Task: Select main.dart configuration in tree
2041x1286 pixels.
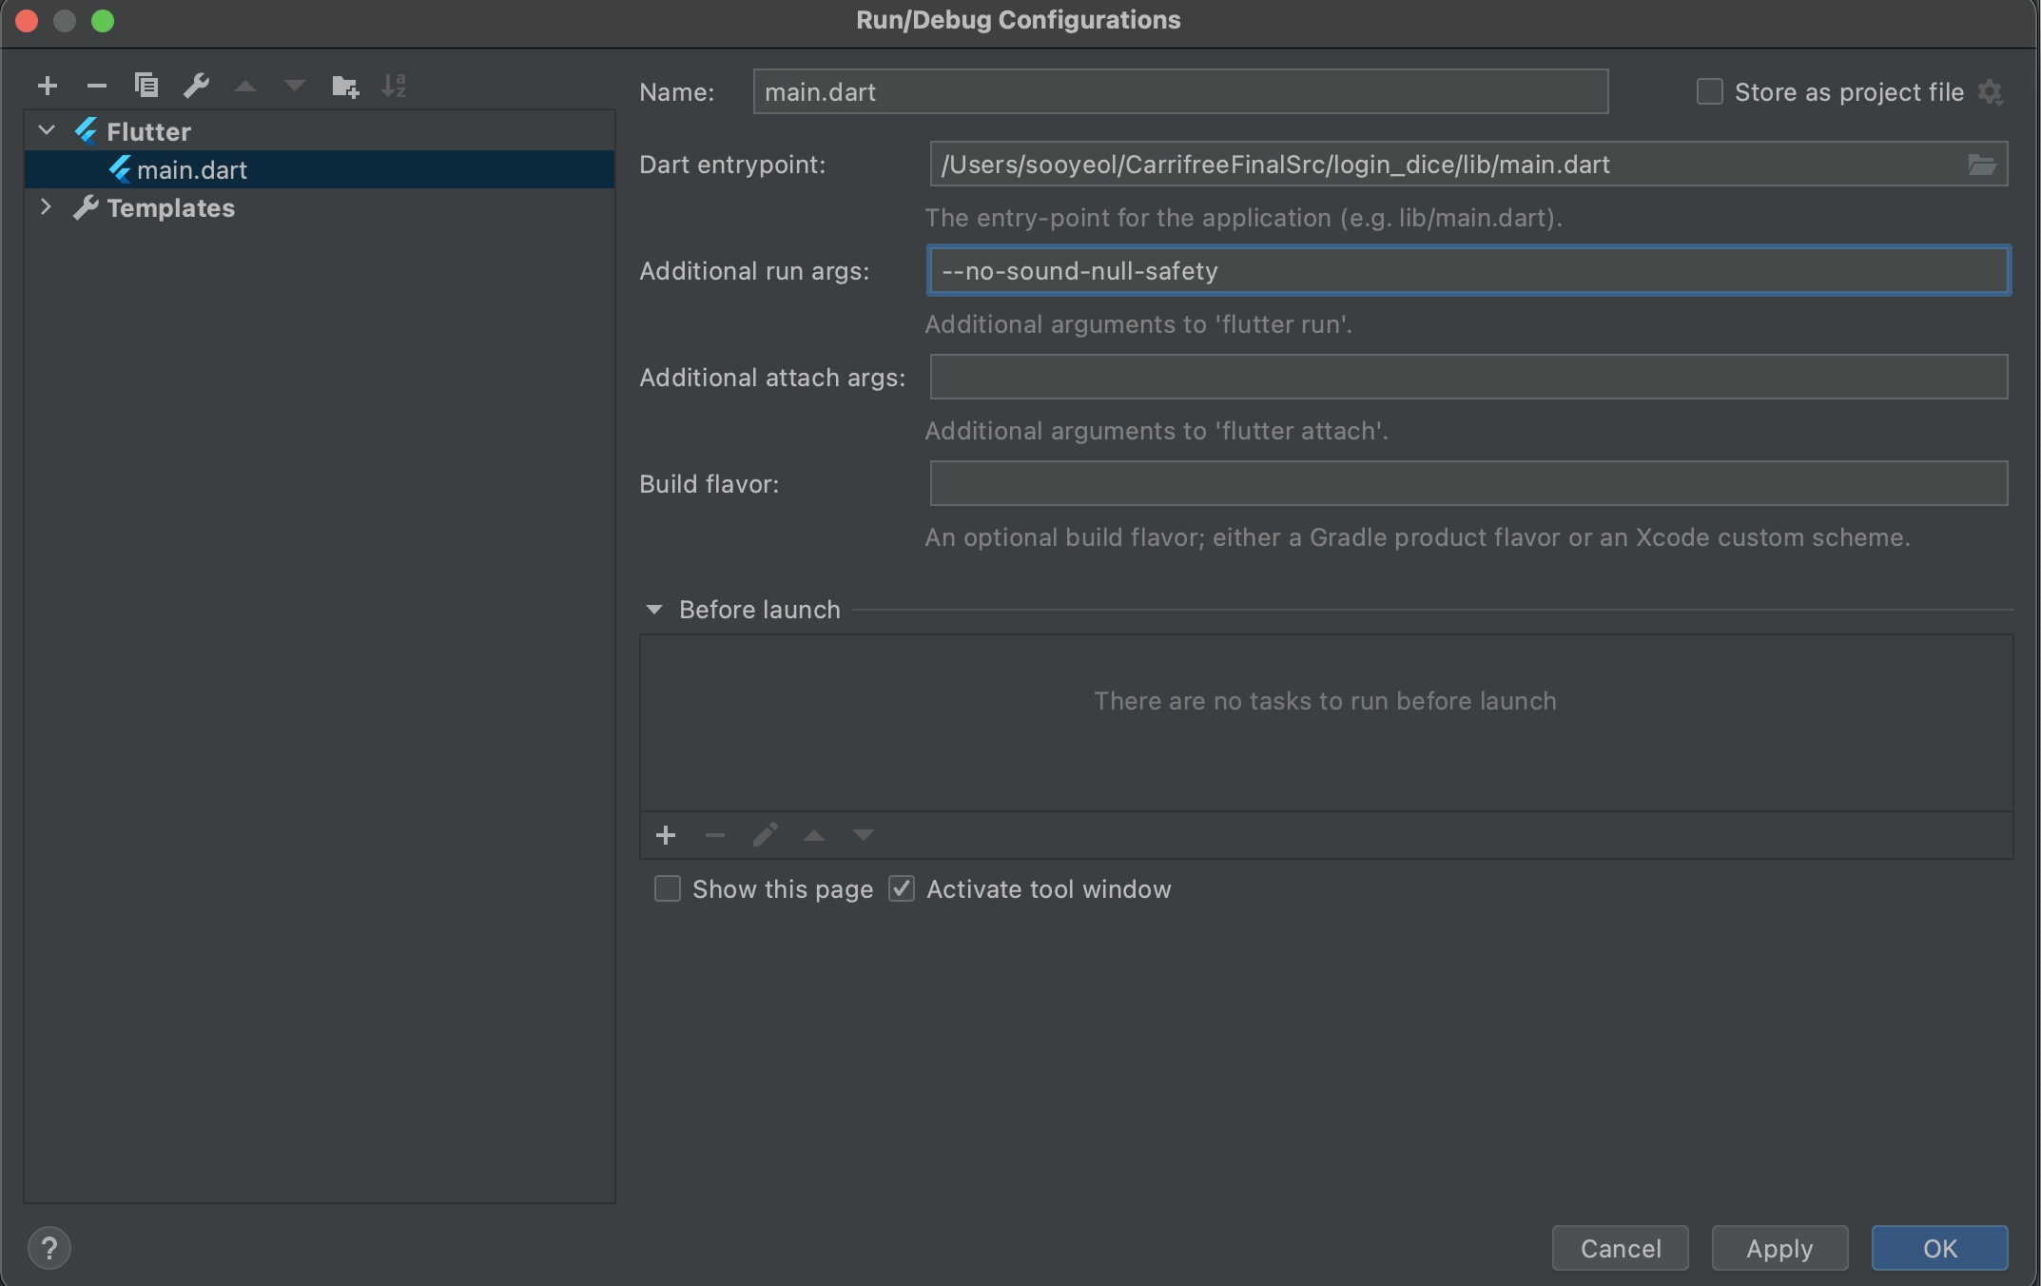Action: click(x=192, y=170)
